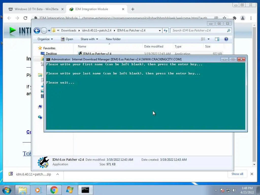Screen dimensions: 260x195
Task: Open Windows Media Player from taskbar
Action: (x=38, y=190)
